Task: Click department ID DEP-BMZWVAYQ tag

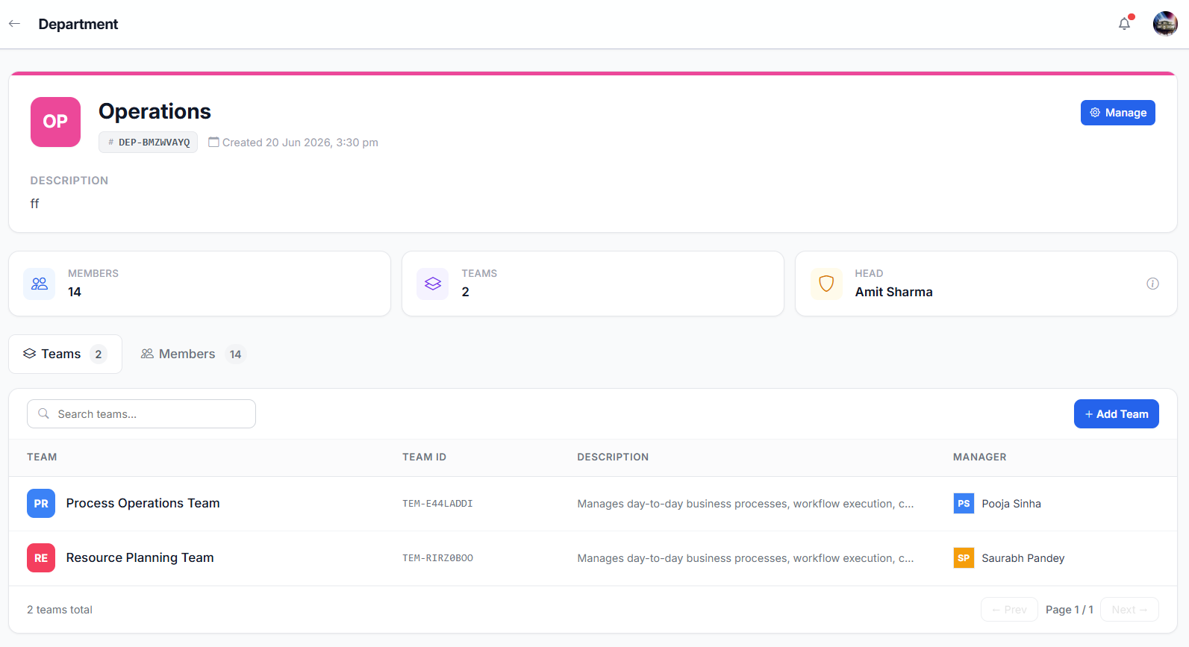Action: (x=148, y=142)
